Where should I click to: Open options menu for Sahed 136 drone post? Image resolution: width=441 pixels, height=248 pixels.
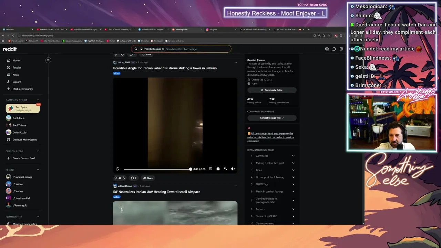coord(236,62)
